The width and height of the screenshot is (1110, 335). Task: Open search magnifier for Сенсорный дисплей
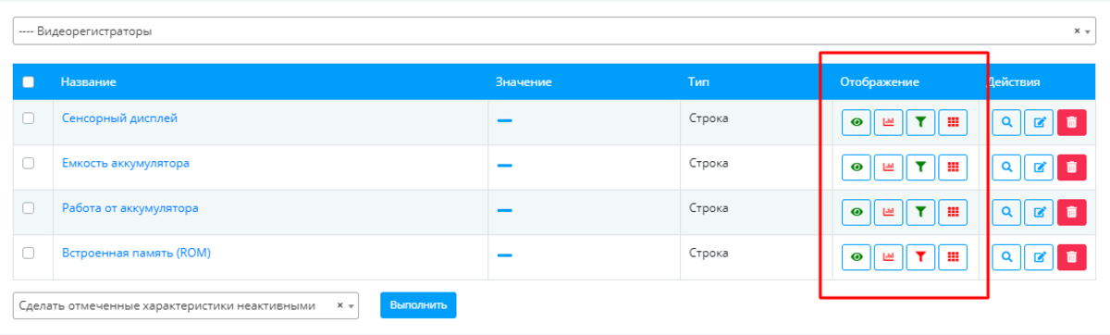coord(1006,122)
